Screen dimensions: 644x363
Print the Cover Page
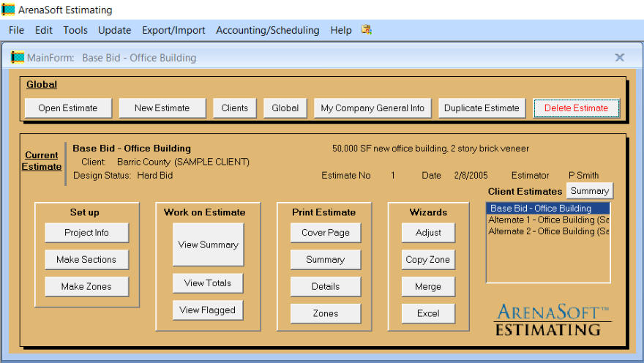coord(325,233)
